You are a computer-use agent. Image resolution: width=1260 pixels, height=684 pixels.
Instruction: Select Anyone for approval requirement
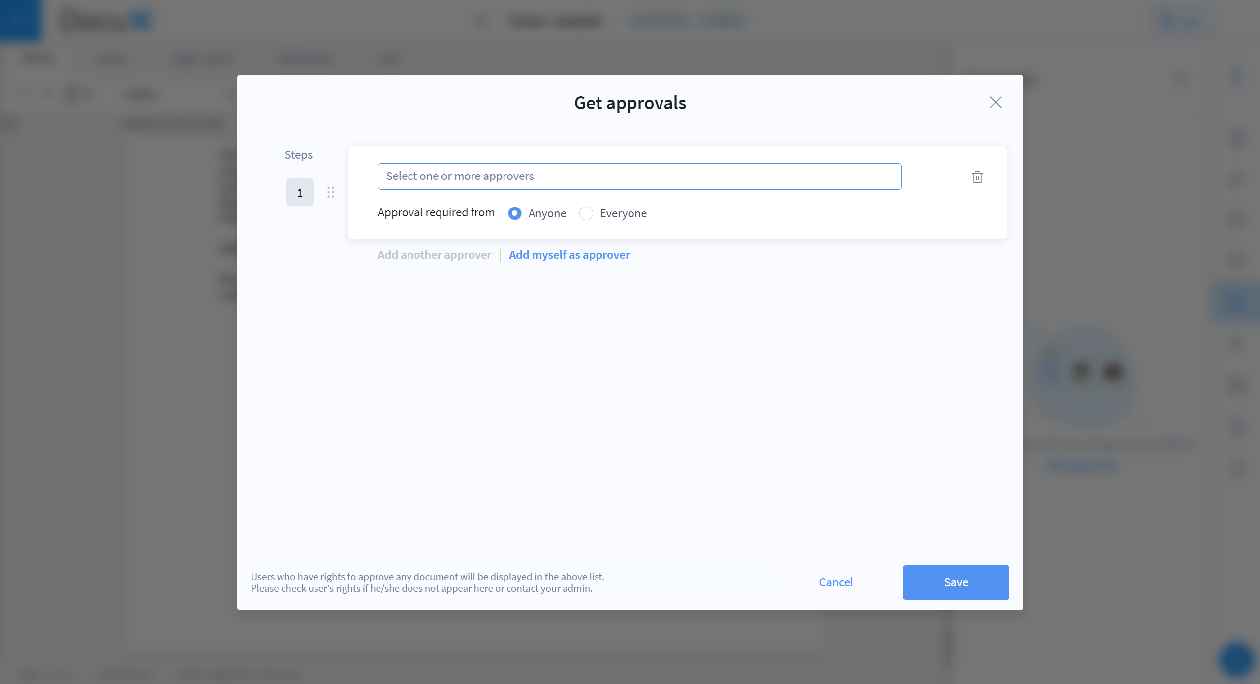[515, 213]
